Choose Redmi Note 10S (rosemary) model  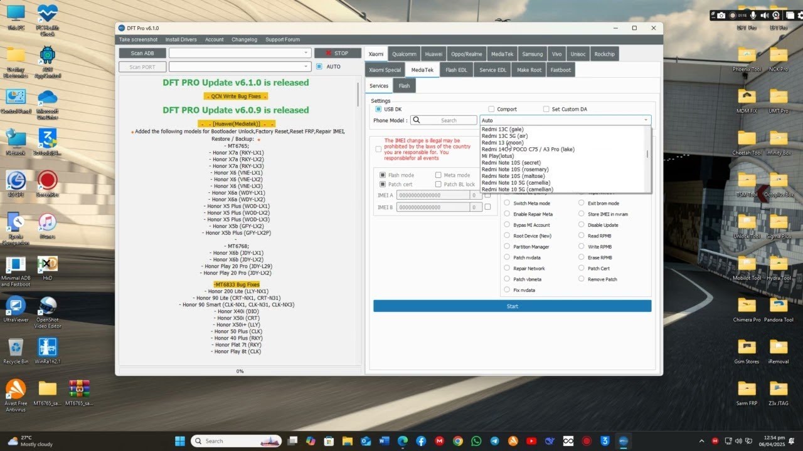515,169
